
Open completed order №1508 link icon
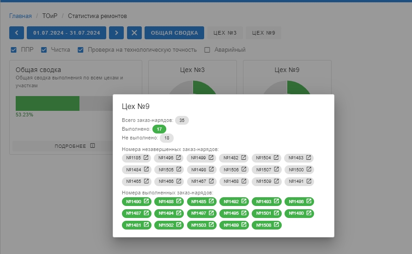pos(276,225)
